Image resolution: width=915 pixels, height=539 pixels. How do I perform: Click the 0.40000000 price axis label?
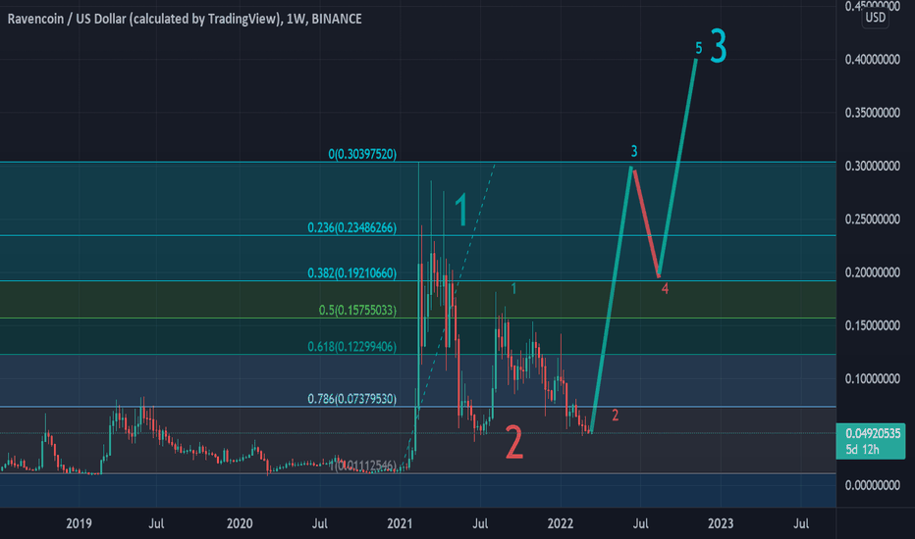pos(873,60)
